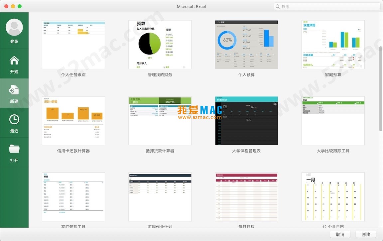Select the 每周作业计划 template thumbnail
Image resolution: width=383 pixels, height=241 pixels.
[160, 197]
